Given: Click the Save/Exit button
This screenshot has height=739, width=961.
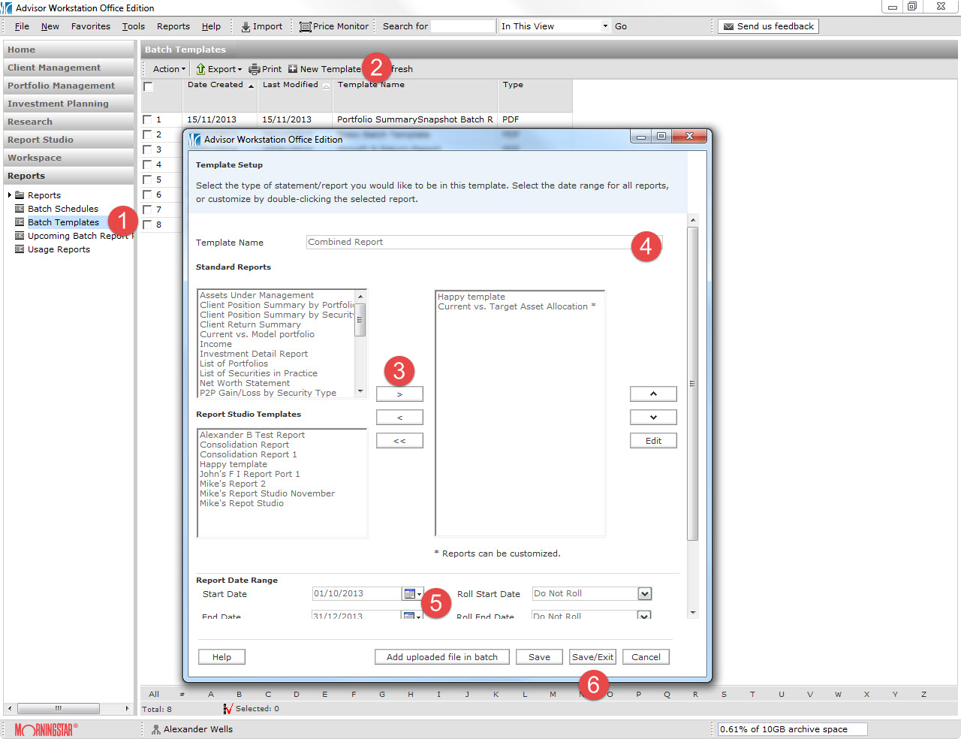Looking at the screenshot, I should [x=592, y=657].
